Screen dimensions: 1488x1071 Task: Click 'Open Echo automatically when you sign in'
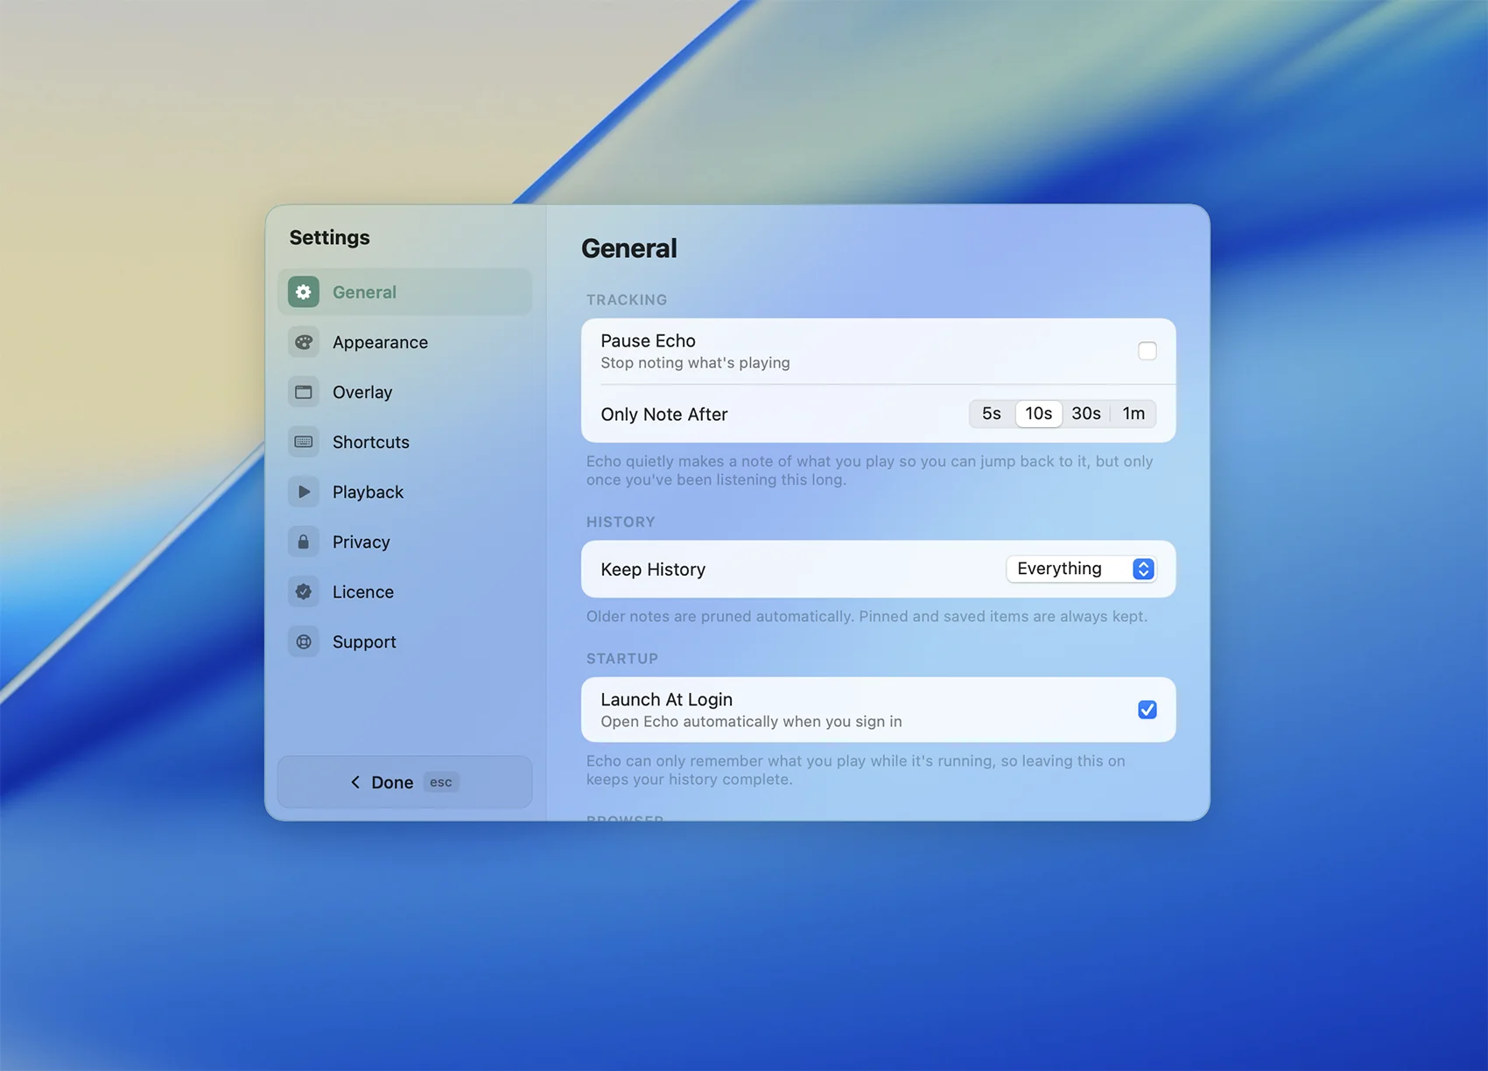pos(751,722)
